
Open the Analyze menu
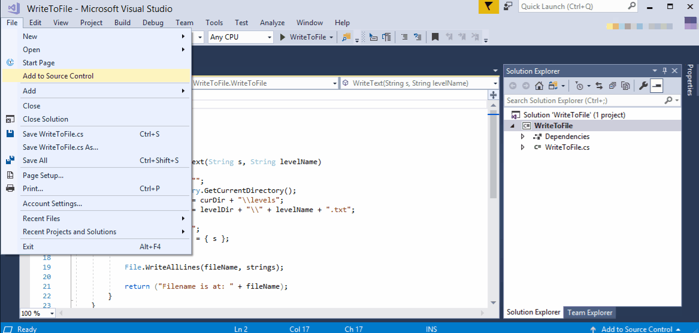click(272, 22)
